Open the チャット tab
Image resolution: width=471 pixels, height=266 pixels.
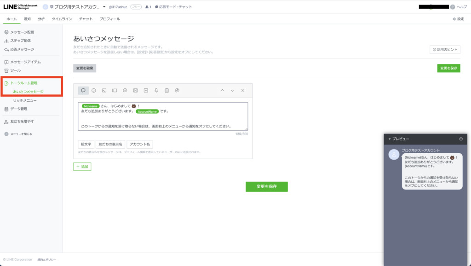click(86, 19)
